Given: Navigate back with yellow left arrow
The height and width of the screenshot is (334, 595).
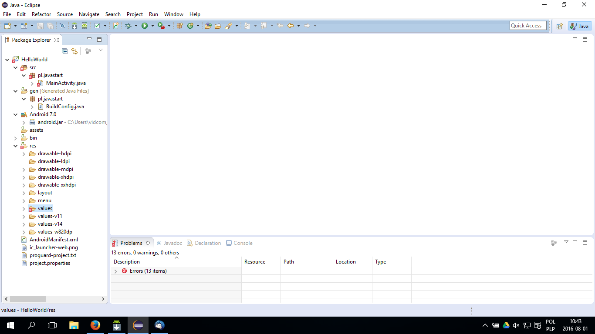Looking at the screenshot, I should (291, 26).
